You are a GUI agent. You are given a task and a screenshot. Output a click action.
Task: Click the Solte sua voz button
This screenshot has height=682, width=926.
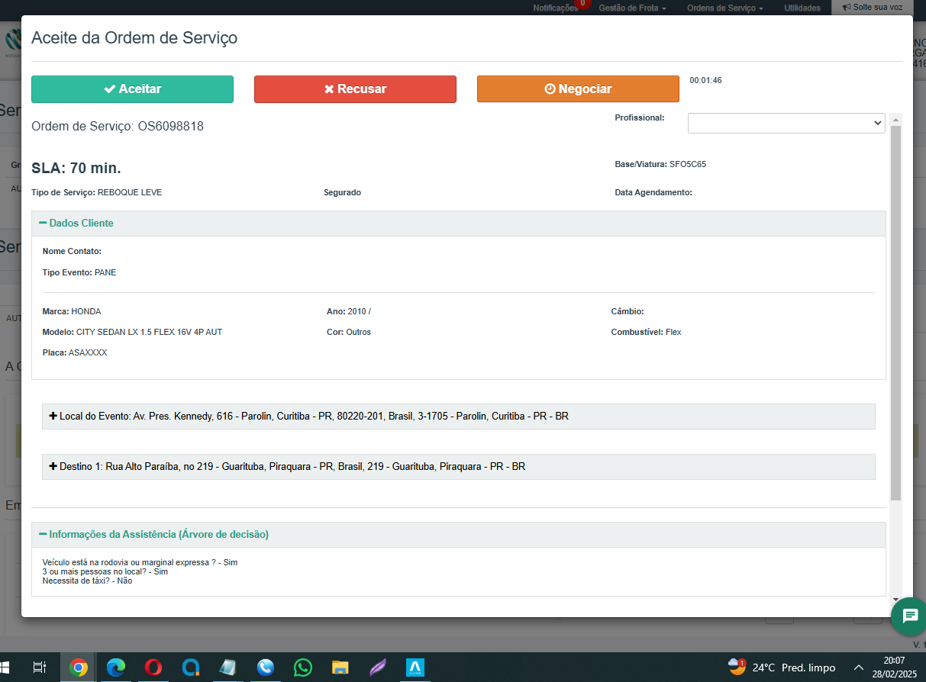click(872, 8)
